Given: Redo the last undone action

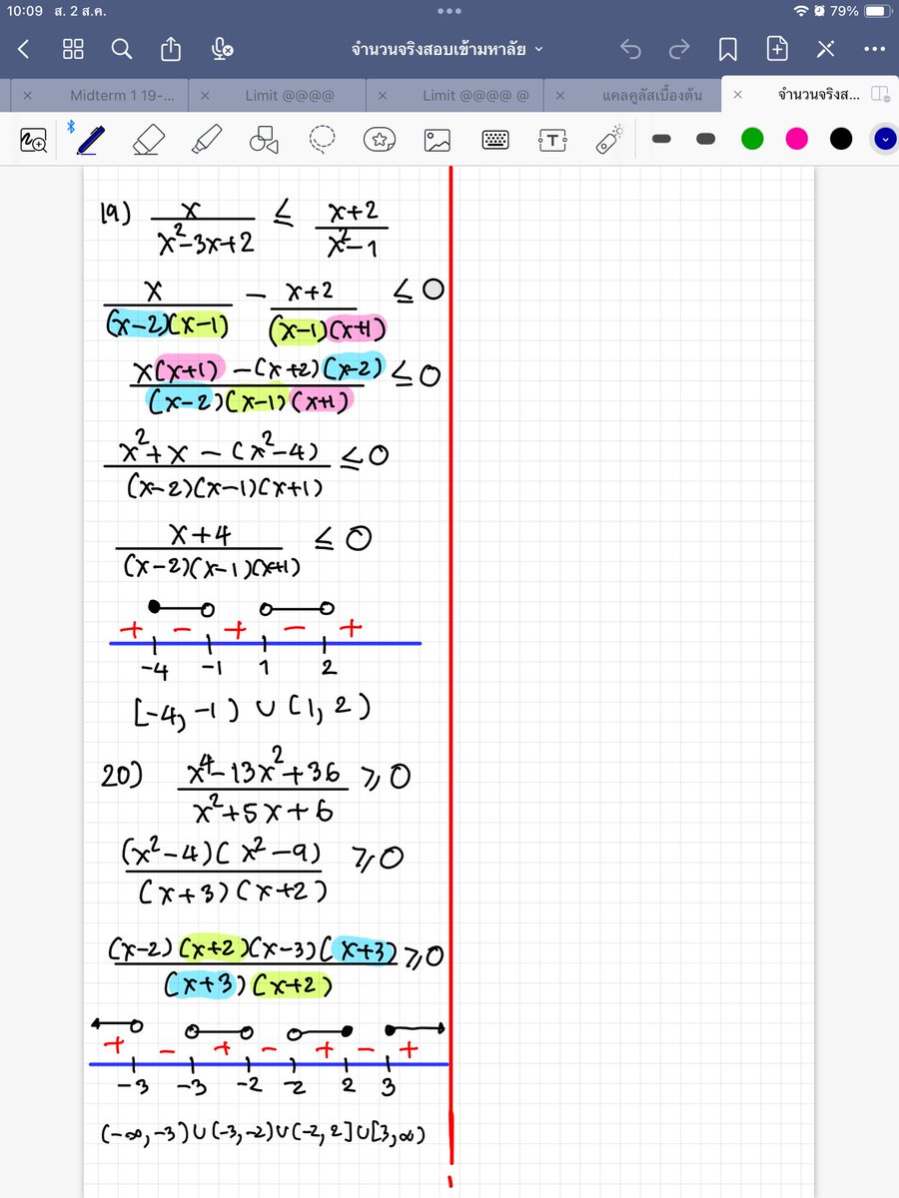Looking at the screenshot, I should coord(679,49).
